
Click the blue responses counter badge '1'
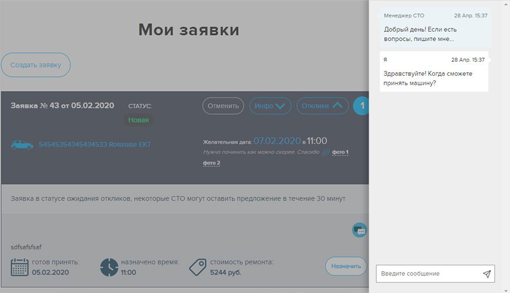tap(362, 106)
